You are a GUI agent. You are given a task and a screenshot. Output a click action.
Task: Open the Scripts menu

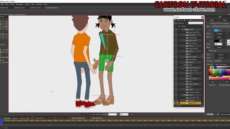point(27,4)
